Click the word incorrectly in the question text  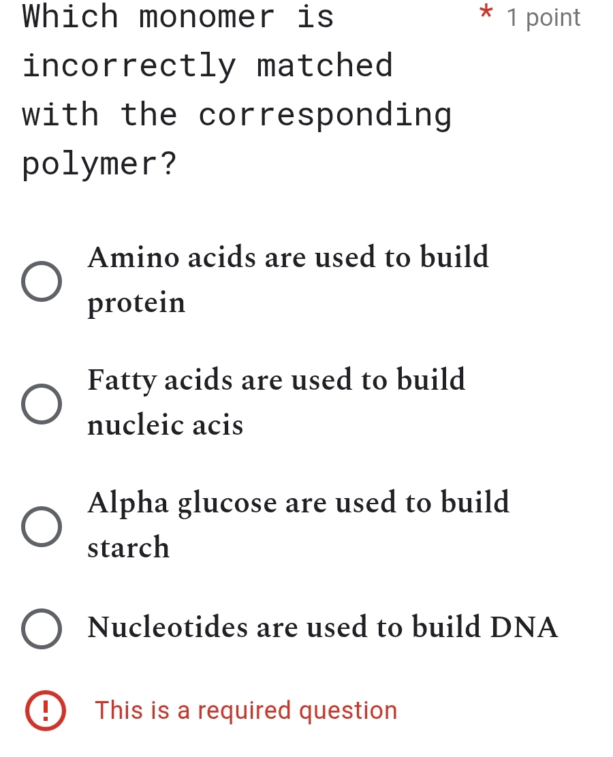[126, 65]
